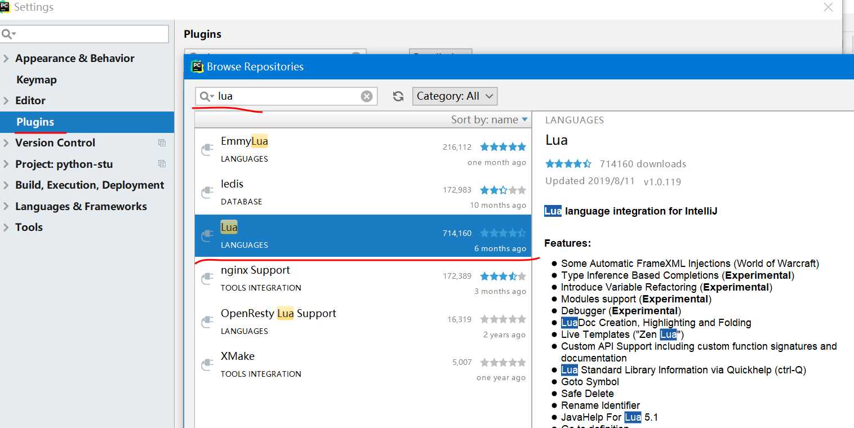Click the EmmyLua plugin icon
This screenshot has height=428, width=854.
tap(207, 149)
